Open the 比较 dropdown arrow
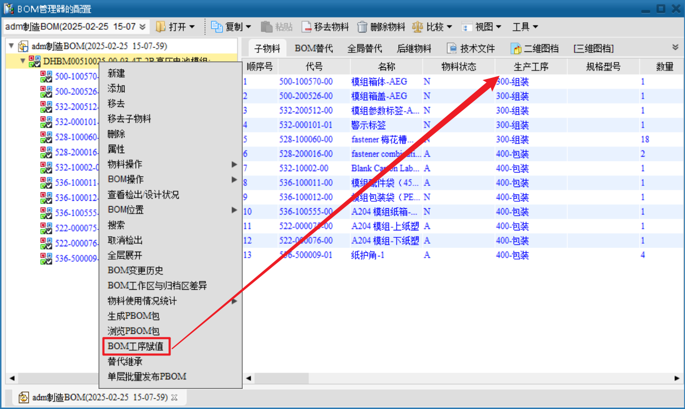The image size is (685, 409). 449,26
